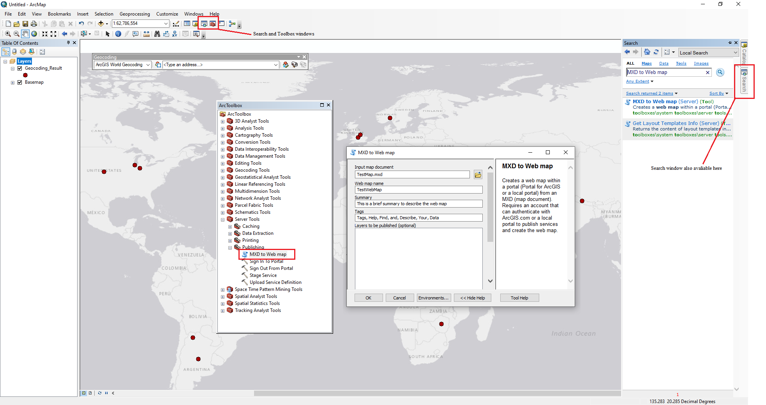Open the File menu
766x405 pixels.
[x=8, y=14]
